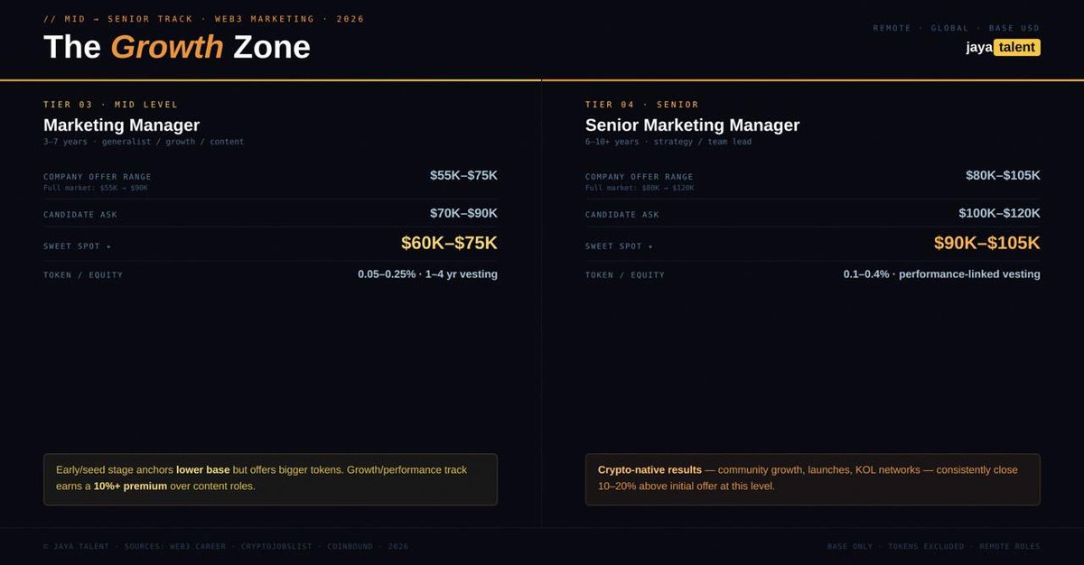Image resolution: width=1084 pixels, height=565 pixels.
Task: Click the 'Crypto-native results' note
Action: [x=813, y=478]
